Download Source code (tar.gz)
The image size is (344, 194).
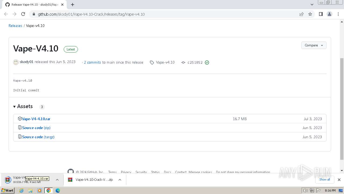coord(38,137)
